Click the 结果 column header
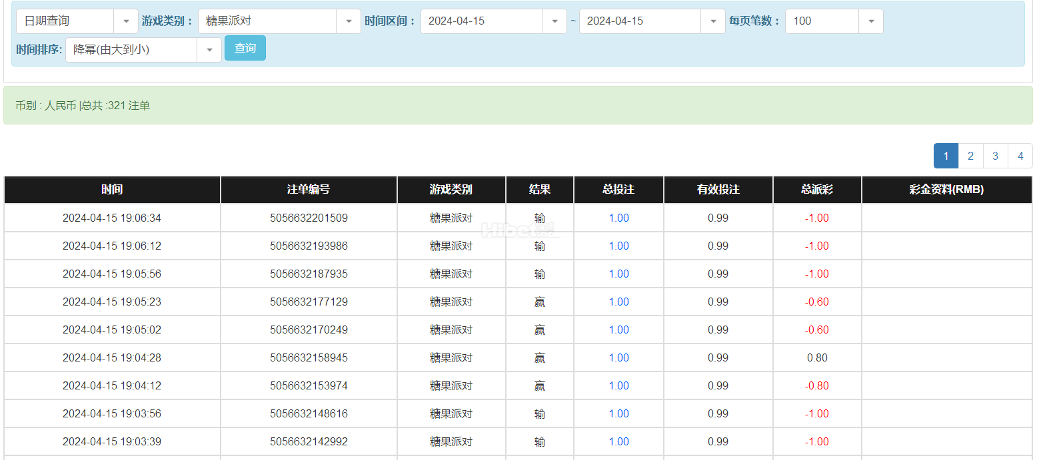Screen dimensions: 1043x460 tap(540, 190)
